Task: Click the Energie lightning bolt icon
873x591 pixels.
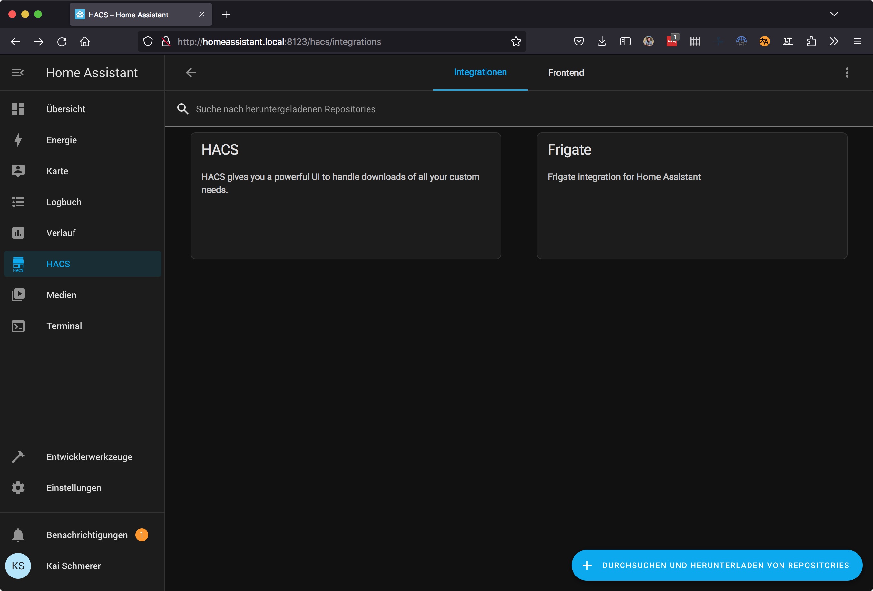Action: coord(18,140)
